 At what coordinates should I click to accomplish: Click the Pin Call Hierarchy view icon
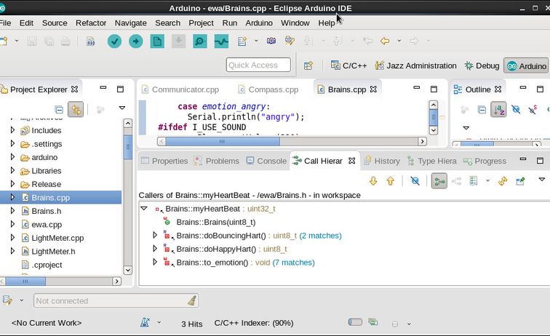pyautogui.click(x=521, y=181)
